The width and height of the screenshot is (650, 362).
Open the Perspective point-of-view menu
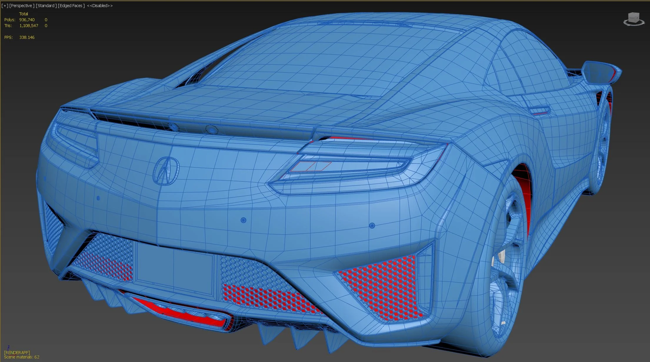pos(22,6)
